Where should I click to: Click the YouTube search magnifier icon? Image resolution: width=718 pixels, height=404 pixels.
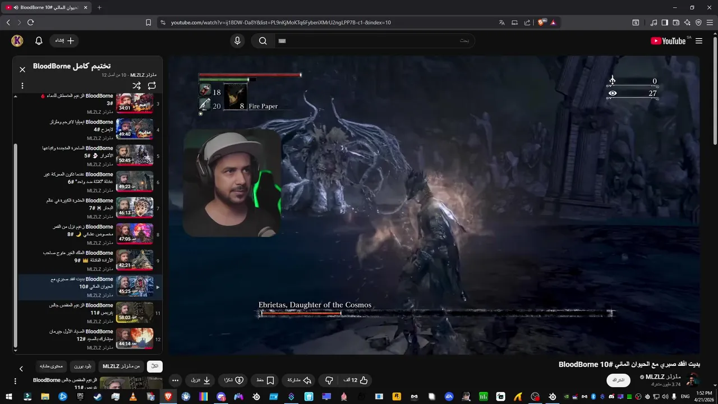263,40
